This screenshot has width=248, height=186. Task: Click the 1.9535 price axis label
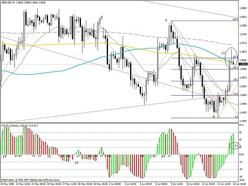[243, 86]
